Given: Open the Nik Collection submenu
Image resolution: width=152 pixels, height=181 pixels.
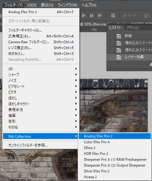Looking at the screenshot, I should pyautogui.click(x=41, y=136).
